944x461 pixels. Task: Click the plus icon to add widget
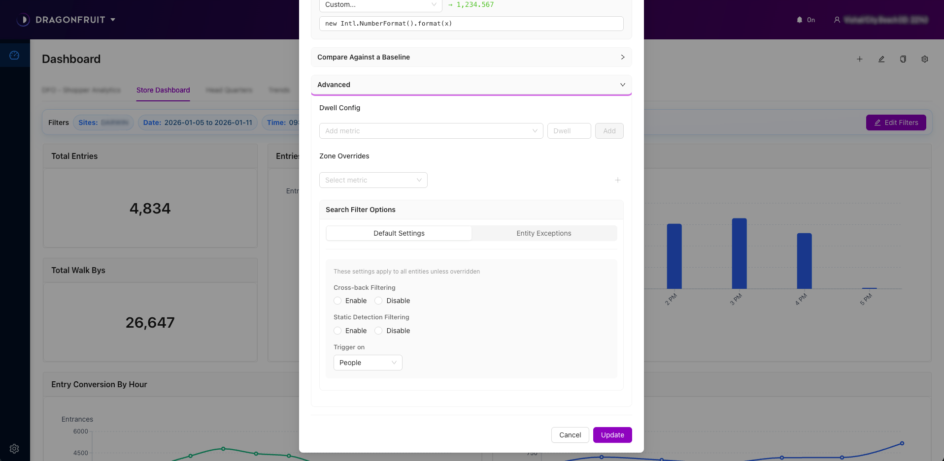tap(859, 59)
